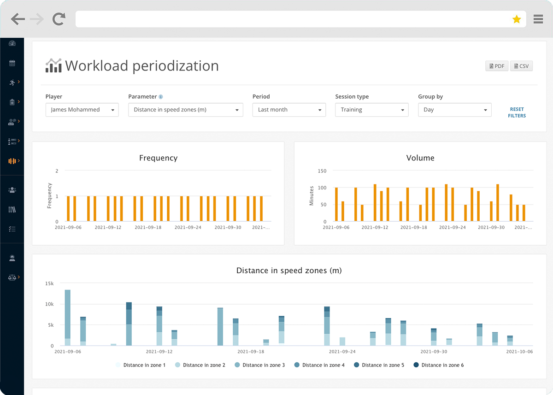The width and height of the screenshot is (553, 395).
Task: Open the Period dropdown set to Last month
Action: coord(289,110)
